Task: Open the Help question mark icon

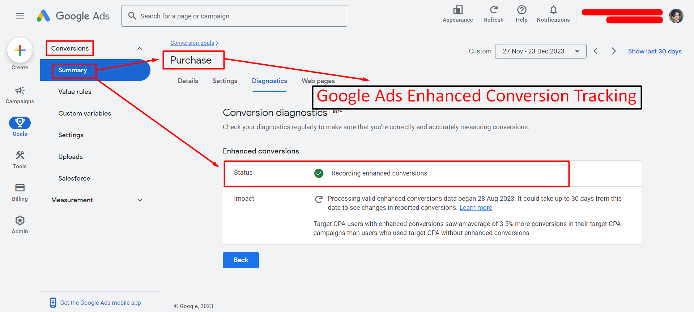Action: pyautogui.click(x=521, y=10)
